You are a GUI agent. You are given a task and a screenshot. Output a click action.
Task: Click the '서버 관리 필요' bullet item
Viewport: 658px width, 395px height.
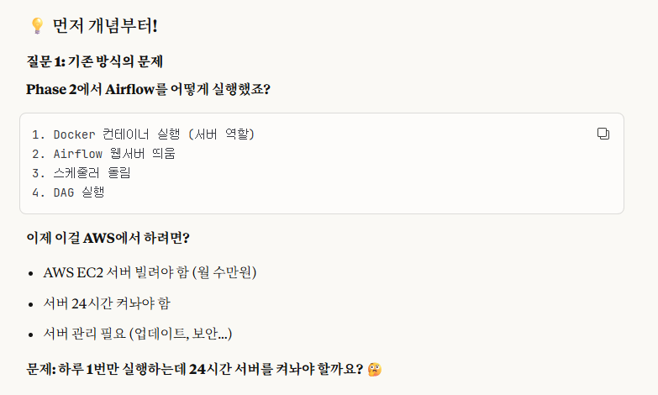pyautogui.click(x=137, y=334)
